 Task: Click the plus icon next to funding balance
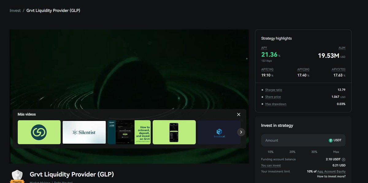343,159
